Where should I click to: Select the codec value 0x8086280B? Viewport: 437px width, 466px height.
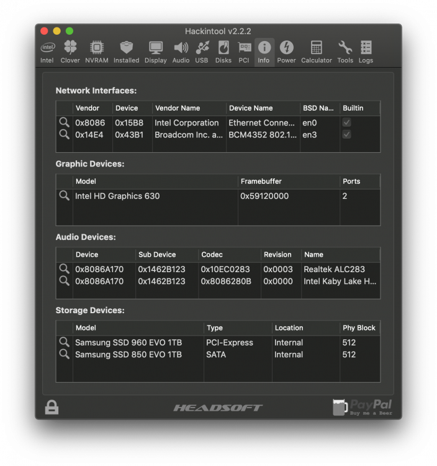click(226, 281)
